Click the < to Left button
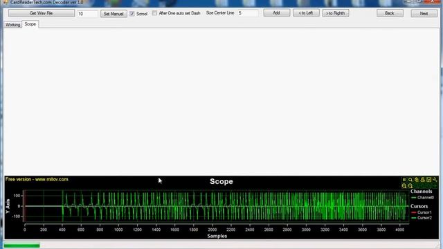443x249 pixels. point(306,13)
